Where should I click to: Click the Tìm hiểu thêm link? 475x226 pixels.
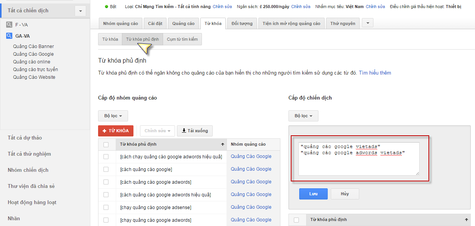375,73
